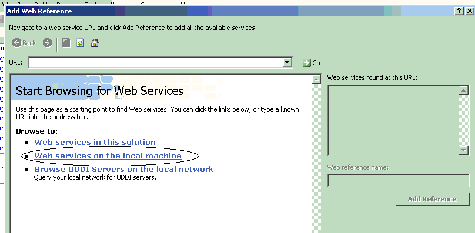Click up arrow of services list scrollbar
This screenshot has width=475, height=233.
click(x=464, y=90)
